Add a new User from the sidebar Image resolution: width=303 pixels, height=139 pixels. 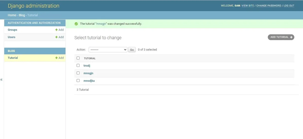(x=60, y=37)
